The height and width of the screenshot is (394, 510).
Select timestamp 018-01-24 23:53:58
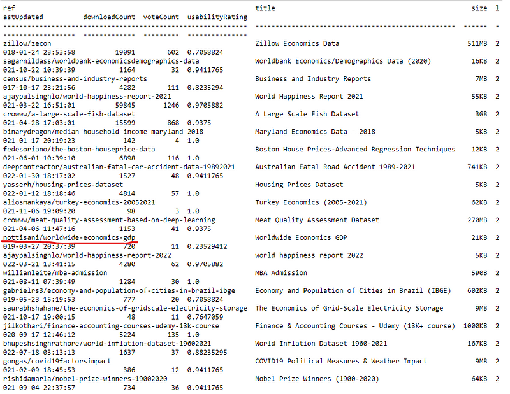[39, 52]
